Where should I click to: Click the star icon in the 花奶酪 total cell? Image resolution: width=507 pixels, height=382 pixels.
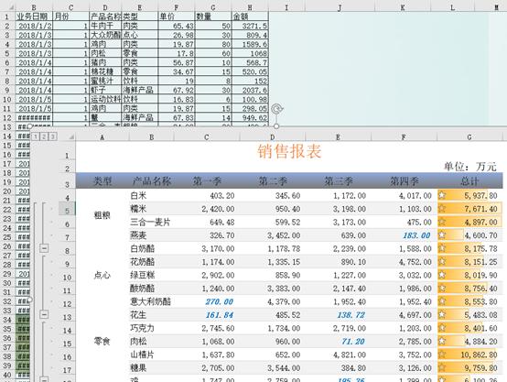coord(442,262)
